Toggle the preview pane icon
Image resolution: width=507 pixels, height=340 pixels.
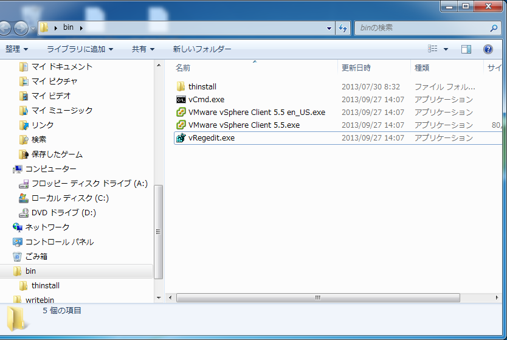click(466, 49)
